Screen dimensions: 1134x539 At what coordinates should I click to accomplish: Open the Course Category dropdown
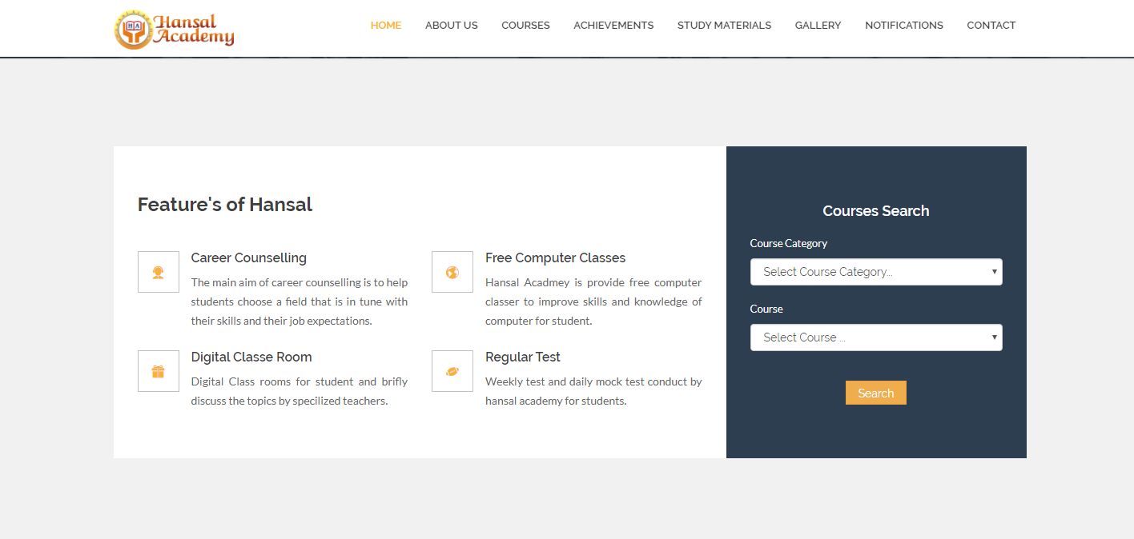point(875,272)
